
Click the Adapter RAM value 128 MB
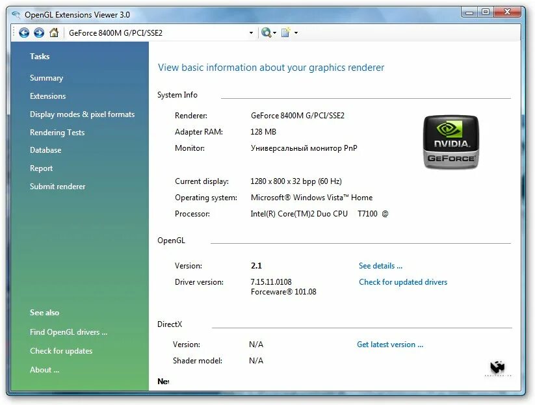[263, 132]
